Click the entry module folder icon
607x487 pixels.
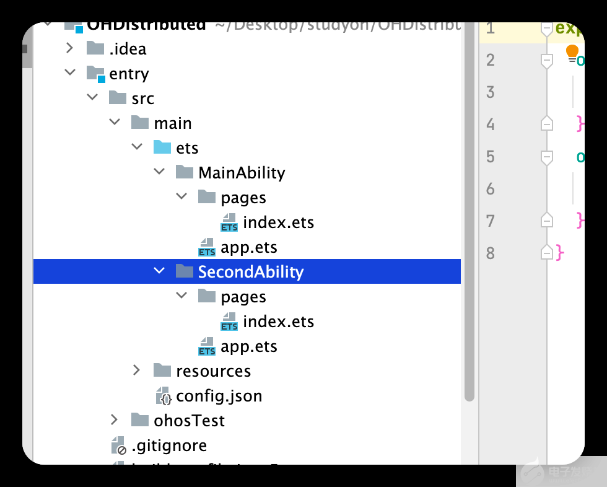click(95, 74)
